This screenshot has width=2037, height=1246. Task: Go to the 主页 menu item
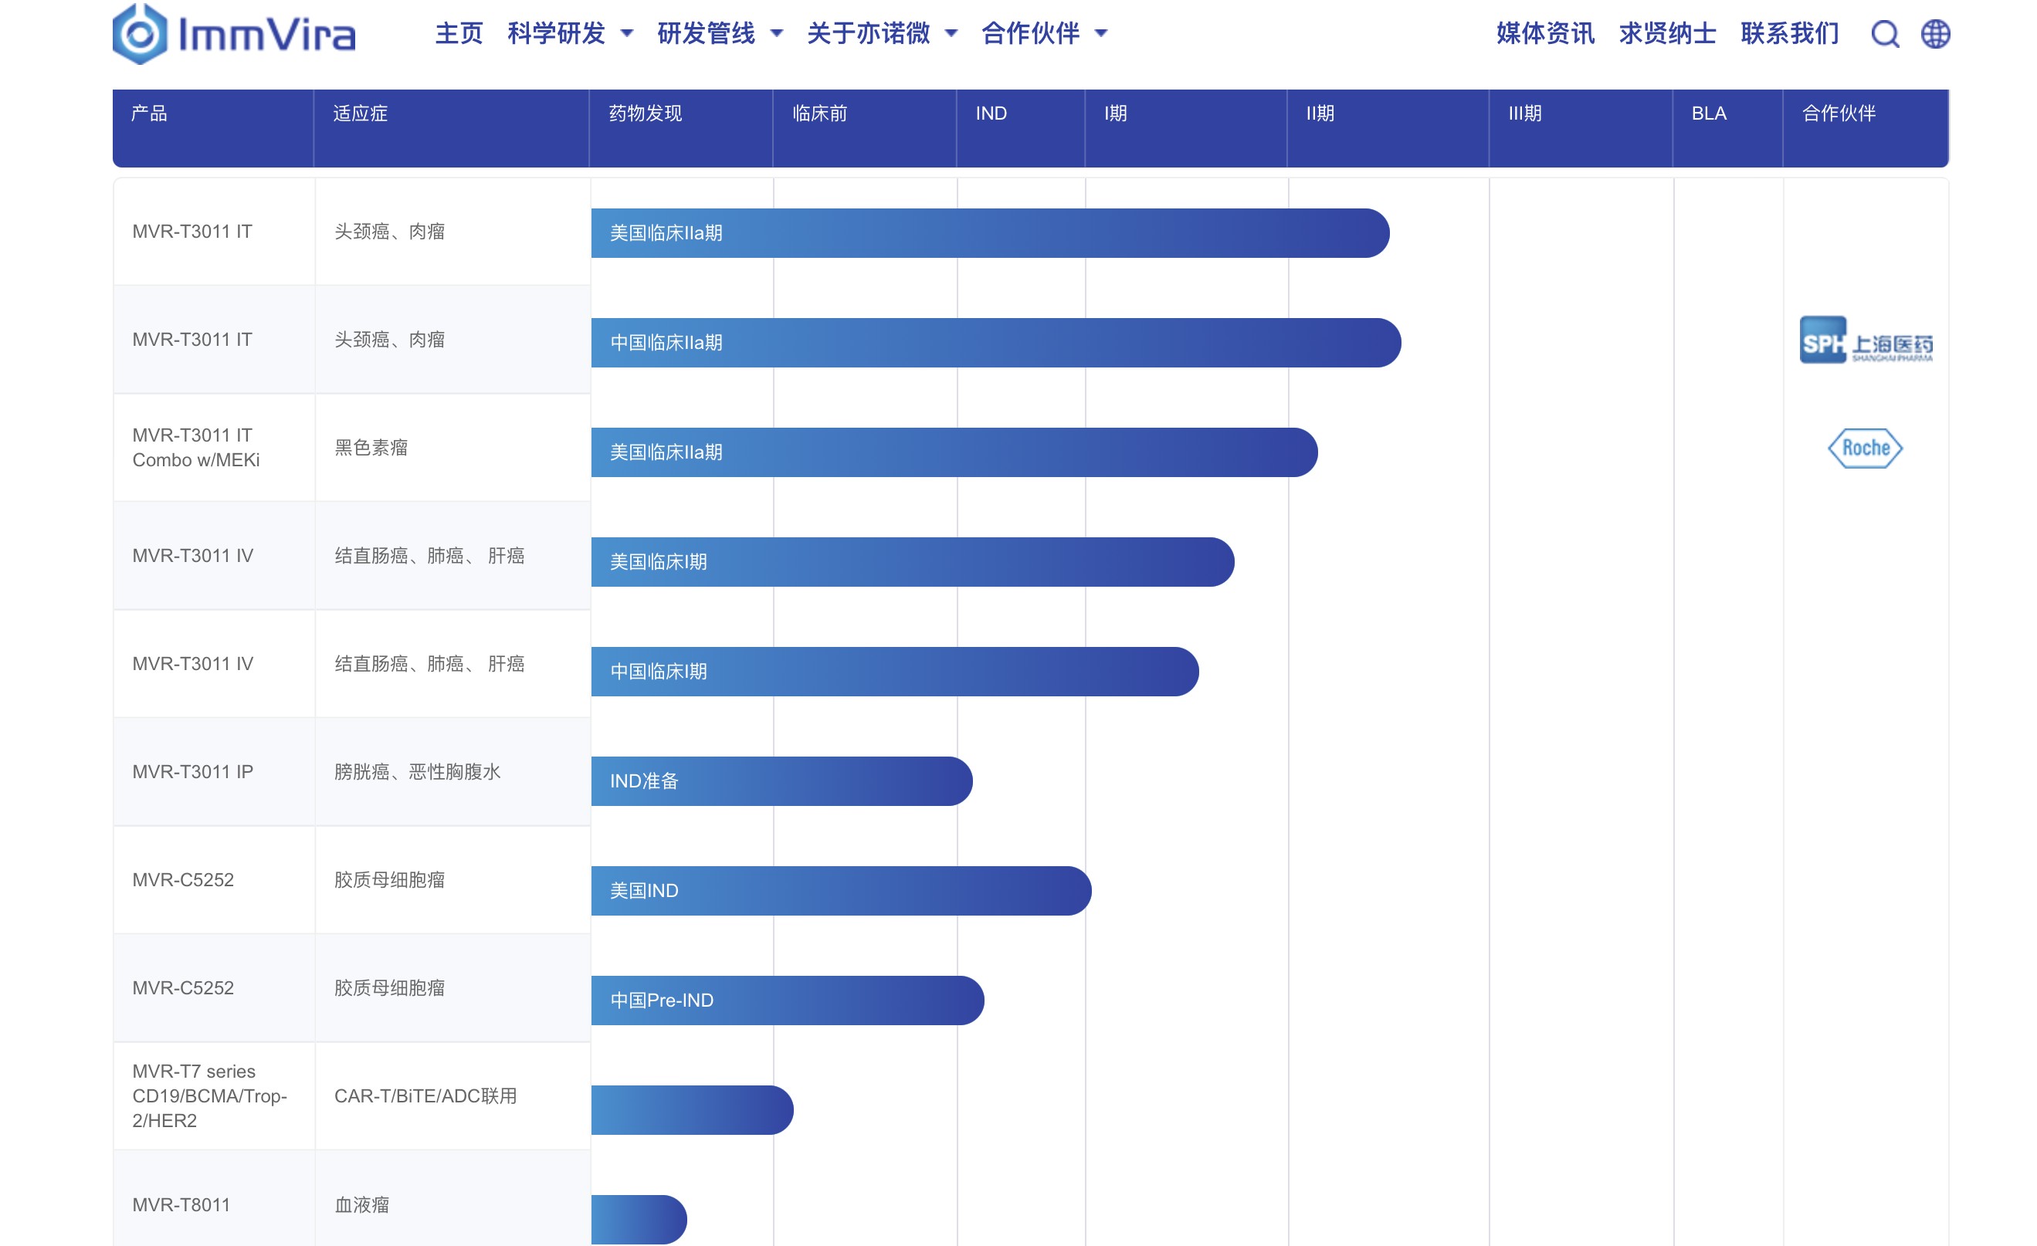[459, 34]
